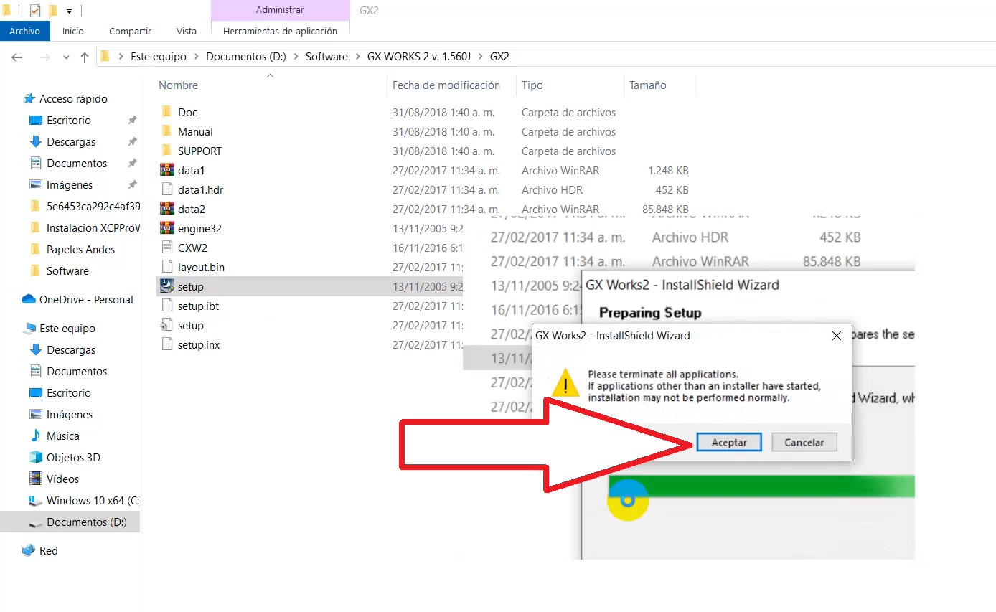
Task: Select the setup.ibt file
Action: (198, 306)
